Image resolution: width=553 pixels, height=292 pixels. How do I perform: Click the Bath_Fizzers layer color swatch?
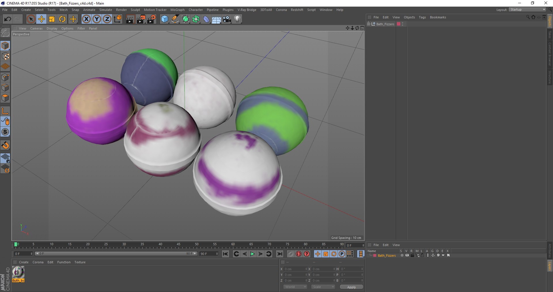coord(375,256)
